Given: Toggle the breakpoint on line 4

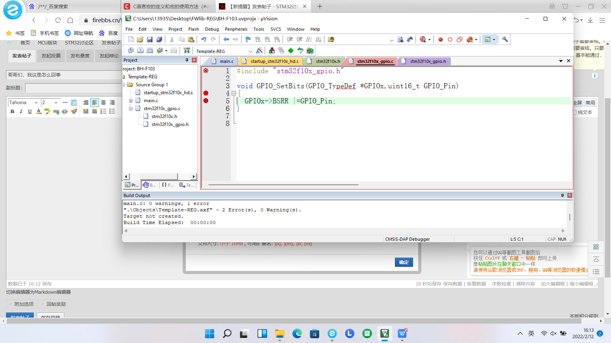Looking at the screenshot, I should click(206, 93).
